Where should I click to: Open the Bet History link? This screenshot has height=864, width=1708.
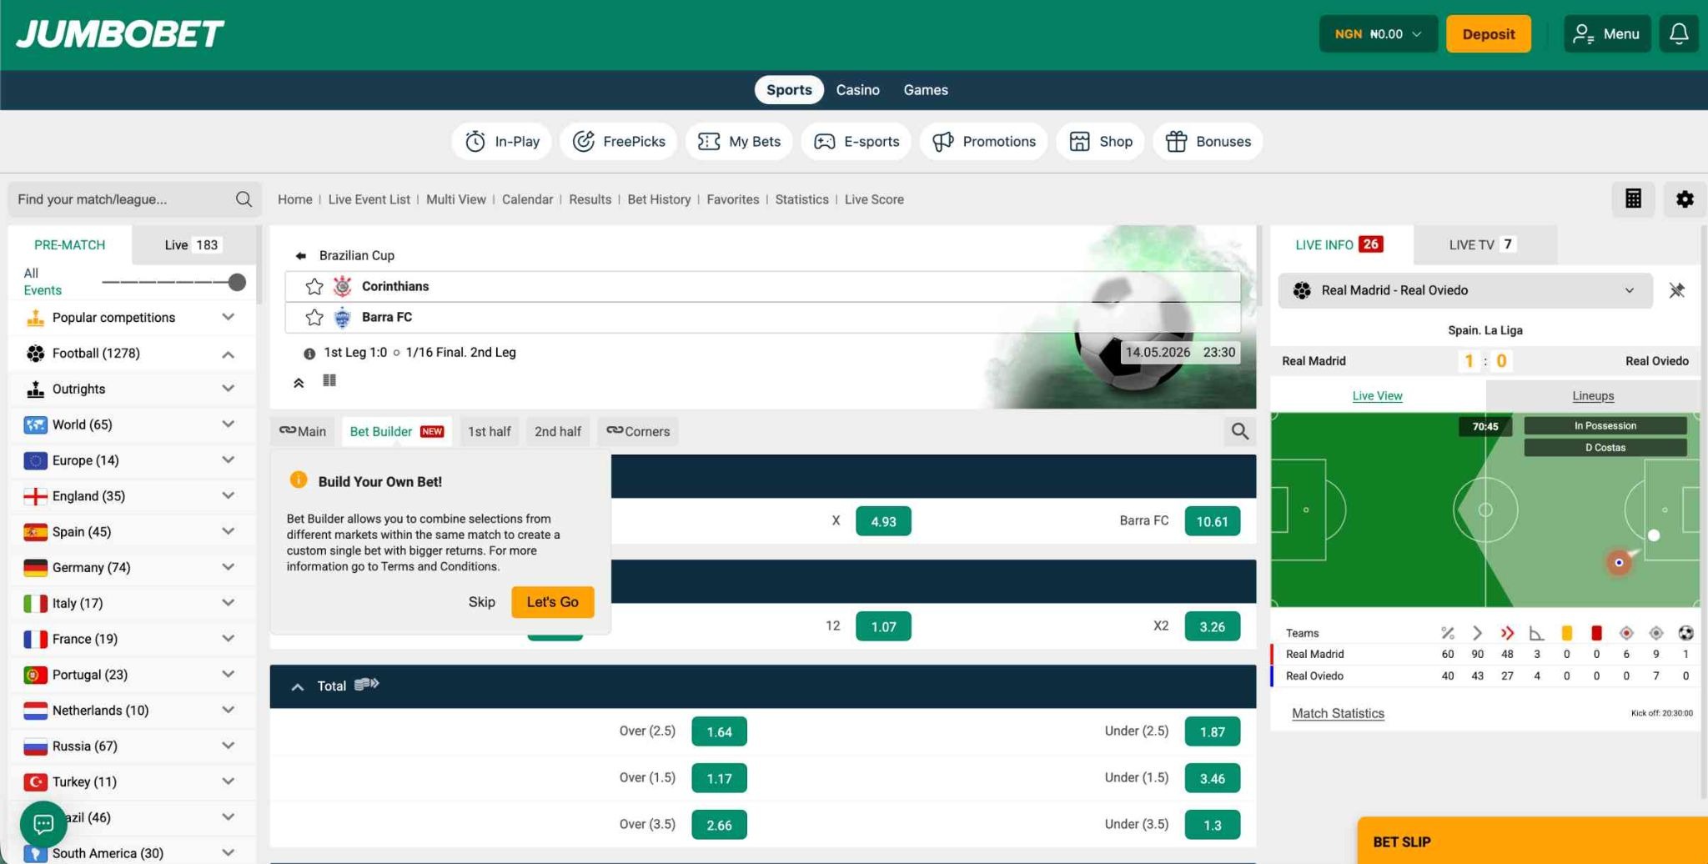point(659,199)
